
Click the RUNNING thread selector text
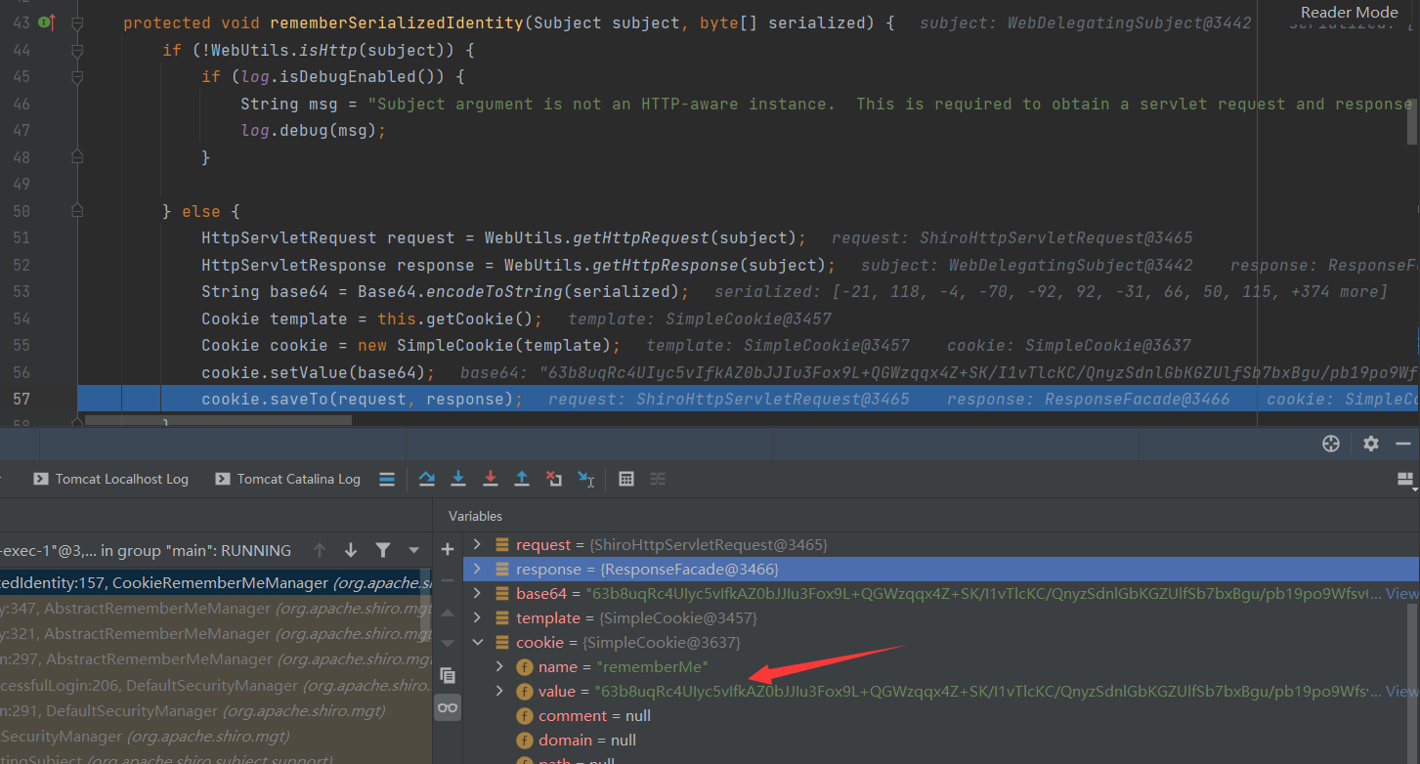click(146, 550)
